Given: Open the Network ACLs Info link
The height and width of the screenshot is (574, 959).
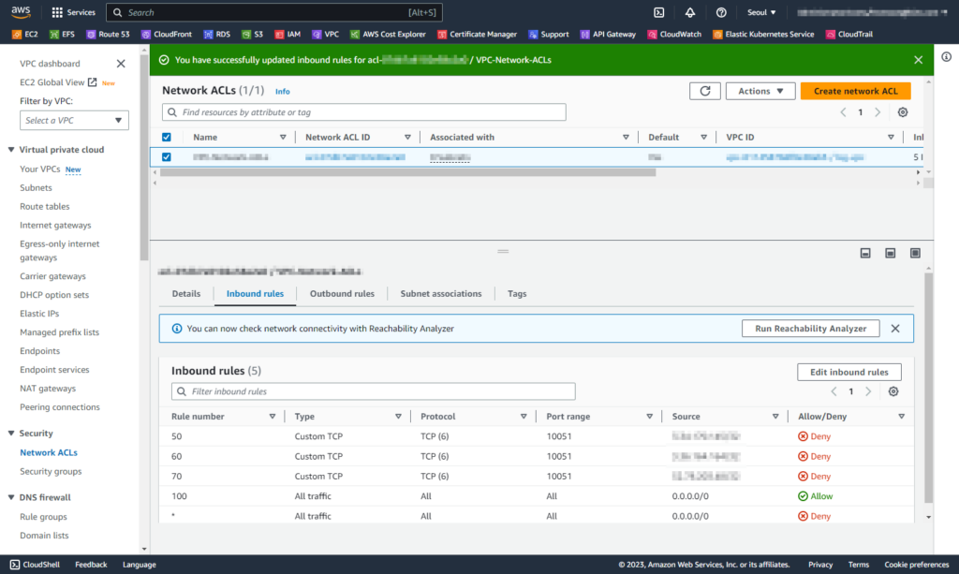Looking at the screenshot, I should (x=283, y=92).
